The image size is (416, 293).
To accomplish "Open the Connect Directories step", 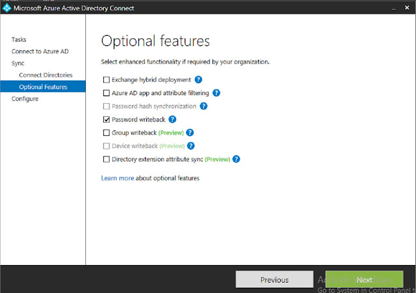I will pos(45,75).
